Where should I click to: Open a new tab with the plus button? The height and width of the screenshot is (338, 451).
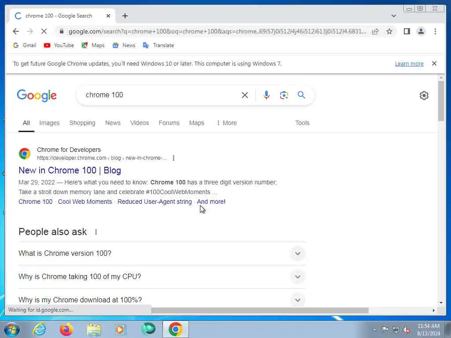point(125,16)
